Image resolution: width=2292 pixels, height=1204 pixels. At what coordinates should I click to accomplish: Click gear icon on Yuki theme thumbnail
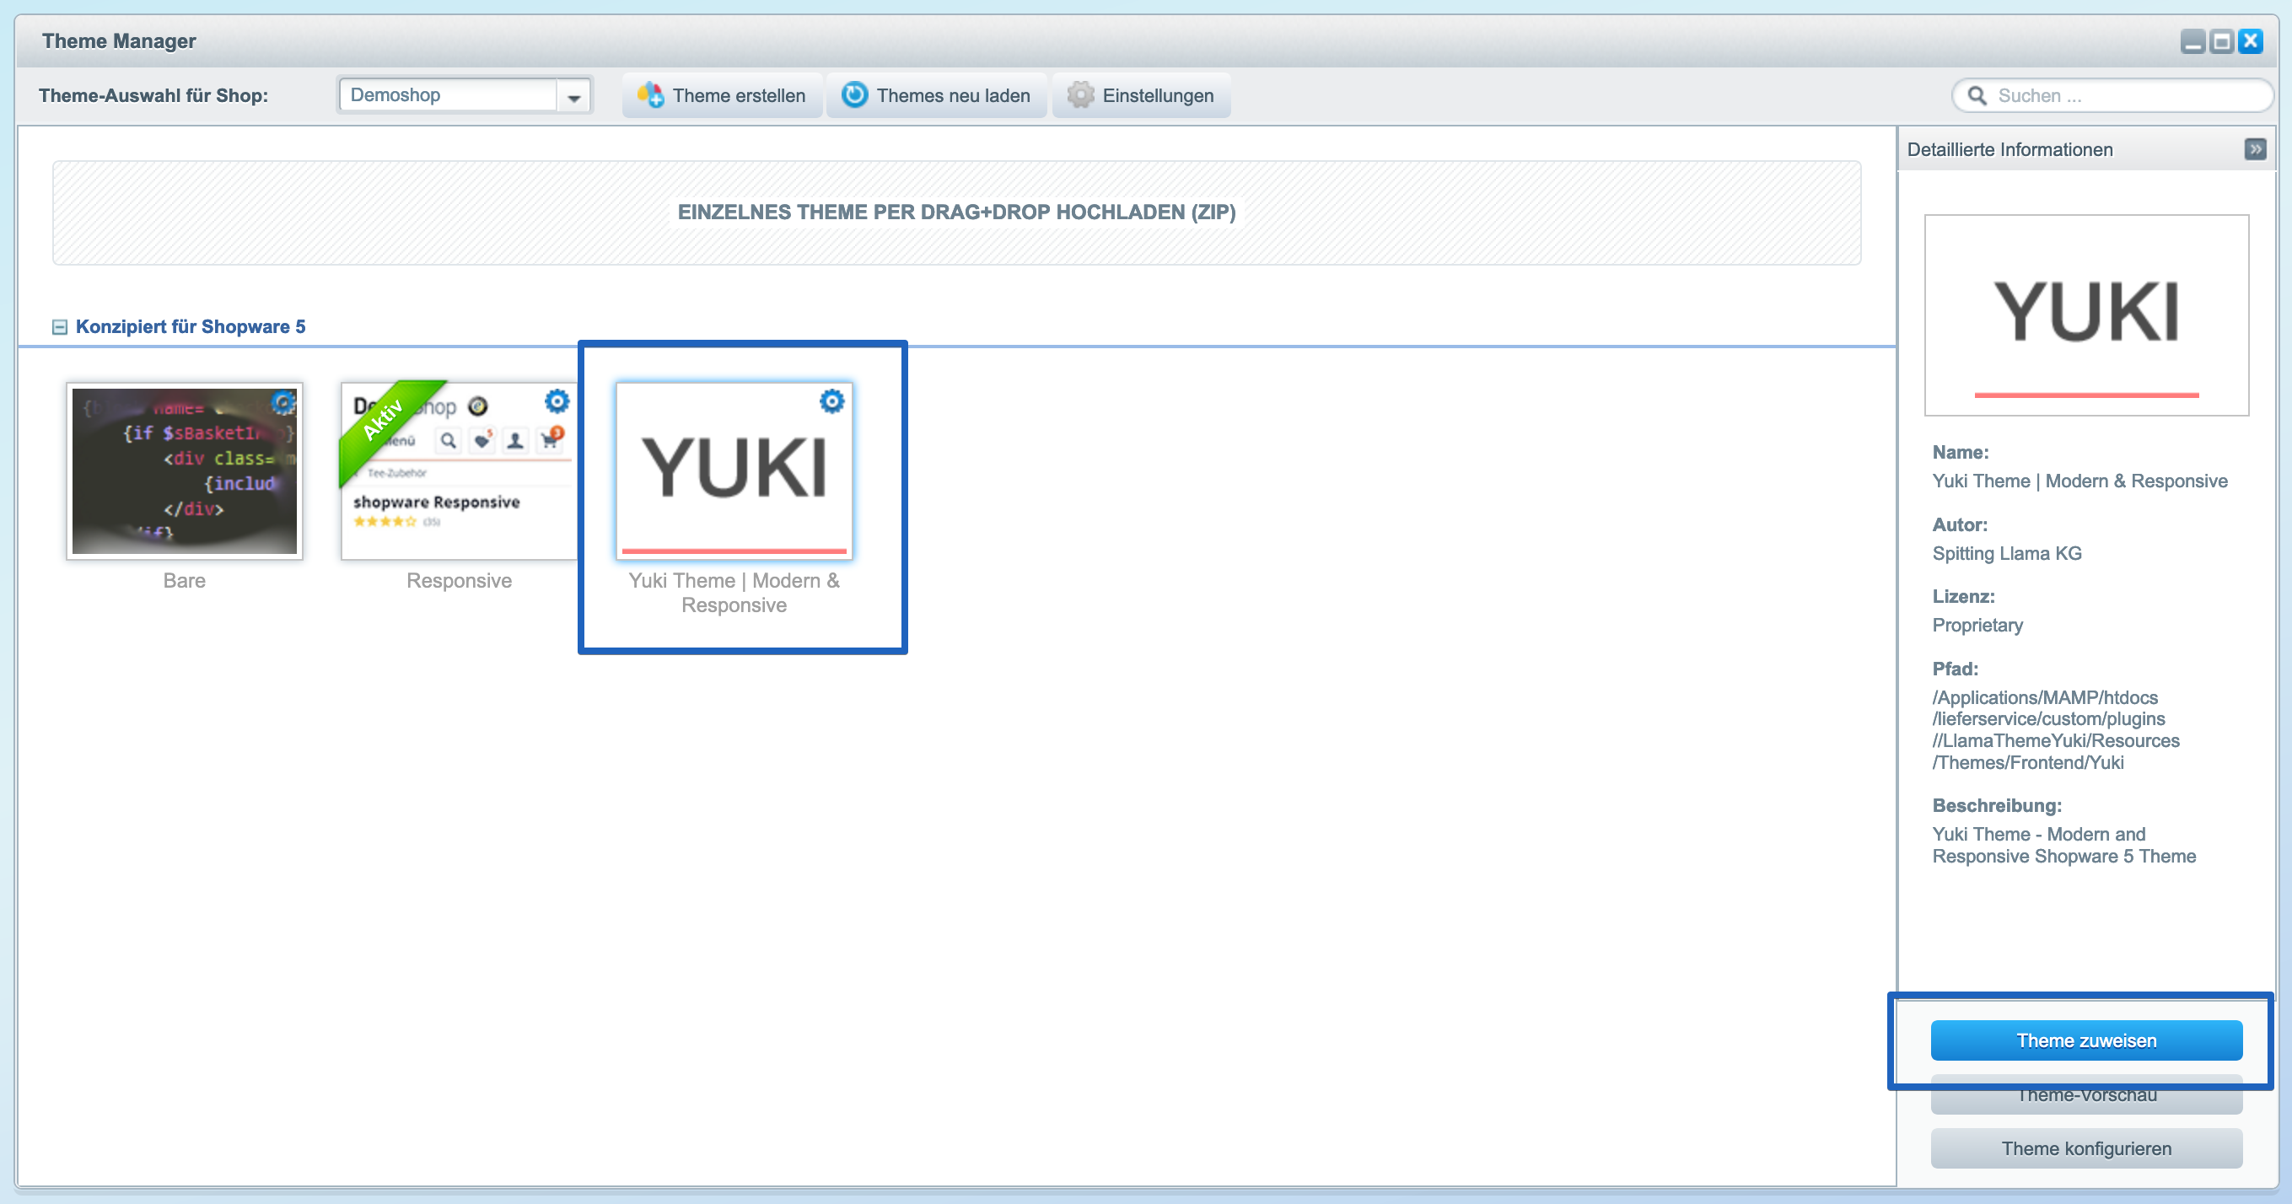point(831,401)
